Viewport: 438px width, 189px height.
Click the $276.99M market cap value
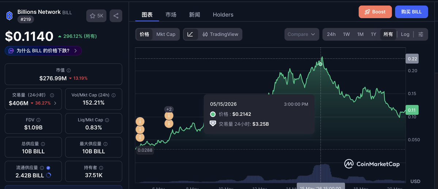[53, 78]
